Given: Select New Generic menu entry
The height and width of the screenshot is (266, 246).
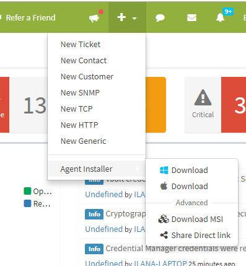Looking at the screenshot, I should coord(83,141).
